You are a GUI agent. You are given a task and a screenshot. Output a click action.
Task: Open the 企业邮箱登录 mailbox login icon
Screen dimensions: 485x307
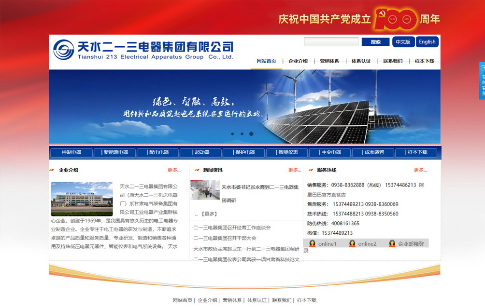coord(392,243)
